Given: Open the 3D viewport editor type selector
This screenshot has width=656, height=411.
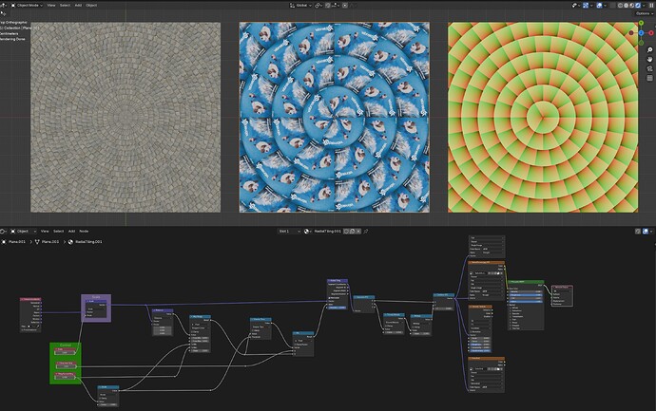Looking at the screenshot, I should tap(4, 6).
